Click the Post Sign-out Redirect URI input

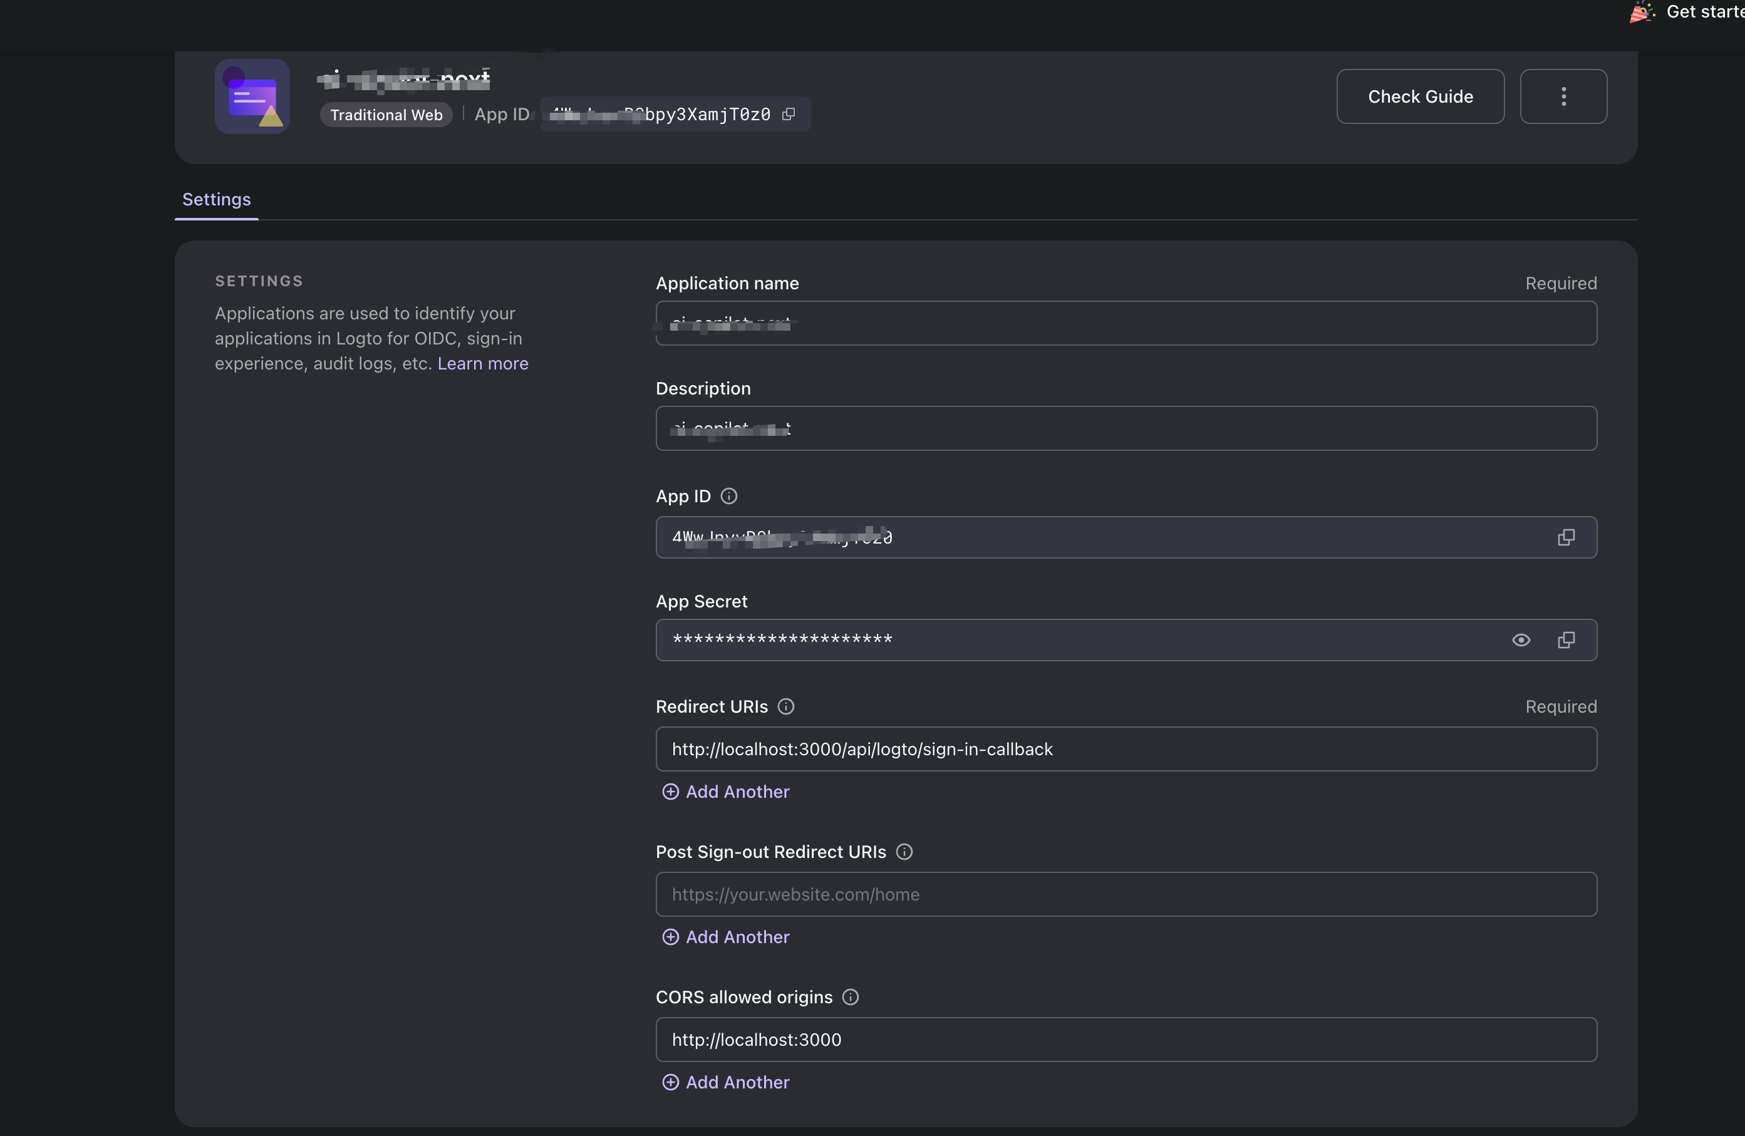point(1126,894)
